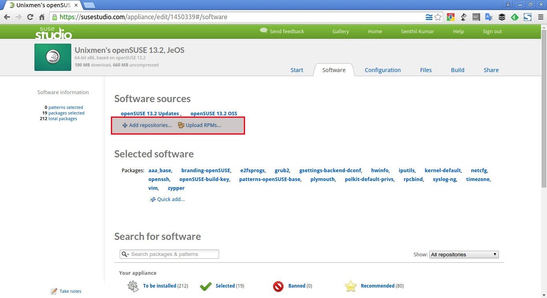Image resolution: width=547 pixels, height=298 pixels.
Task: Click the patterns selected link
Action: click(66, 107)
